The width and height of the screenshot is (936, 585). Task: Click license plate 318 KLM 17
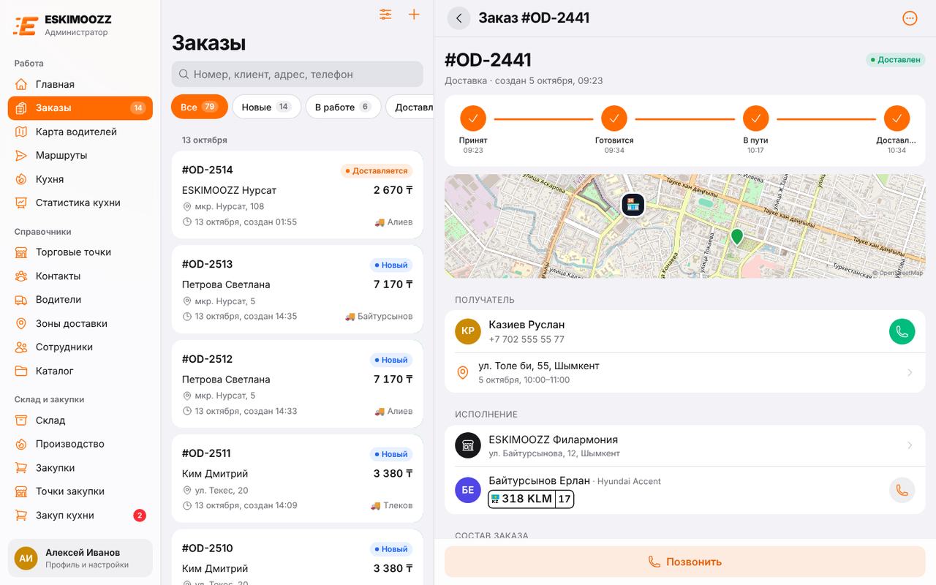[531, 499]
